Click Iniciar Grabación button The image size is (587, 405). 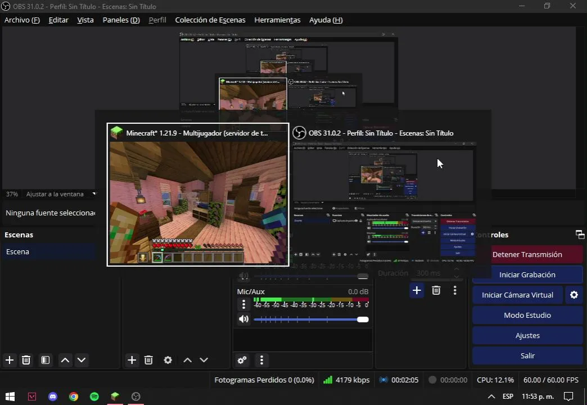pyautogui.click(x=527, y=274)
